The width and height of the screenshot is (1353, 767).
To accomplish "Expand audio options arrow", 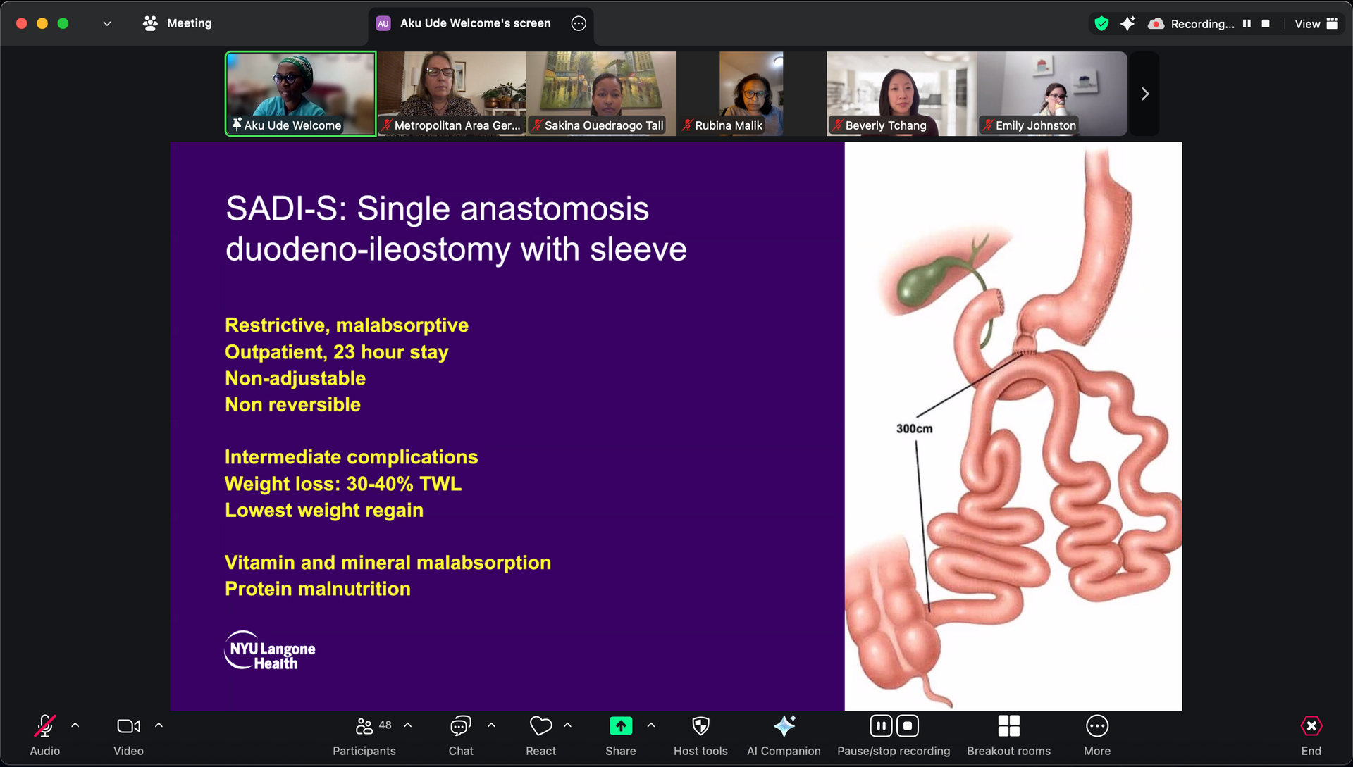I will (75, 725).
